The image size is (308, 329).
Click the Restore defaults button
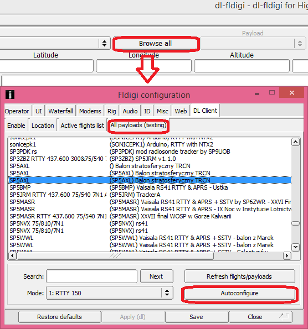pyautogui.click(x=59, y=317)
